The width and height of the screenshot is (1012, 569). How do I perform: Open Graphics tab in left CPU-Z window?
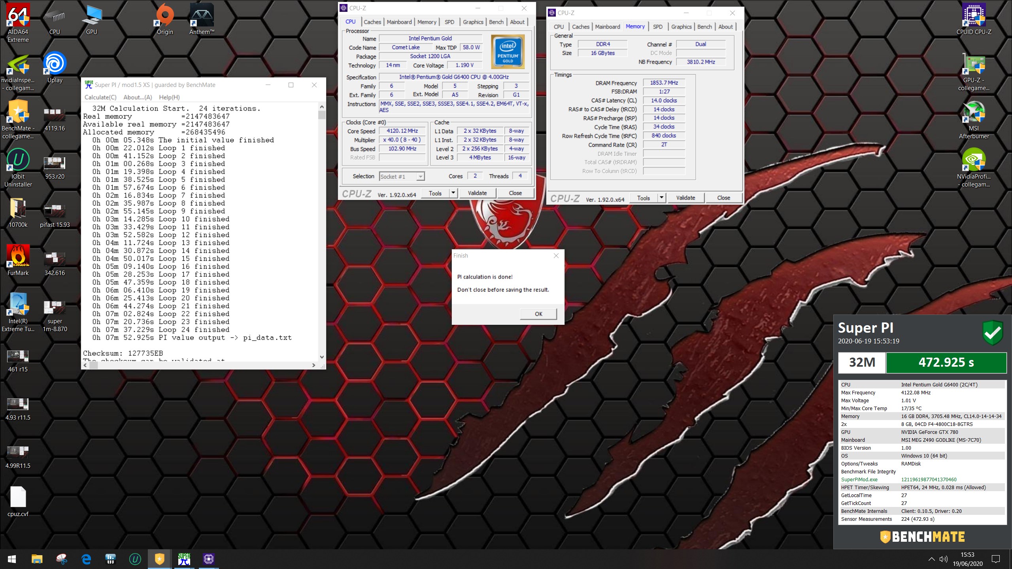coord(473,22)
